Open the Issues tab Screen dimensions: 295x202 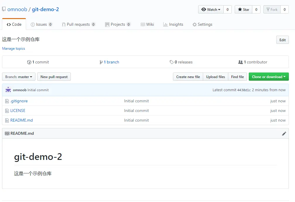point(41,25)
